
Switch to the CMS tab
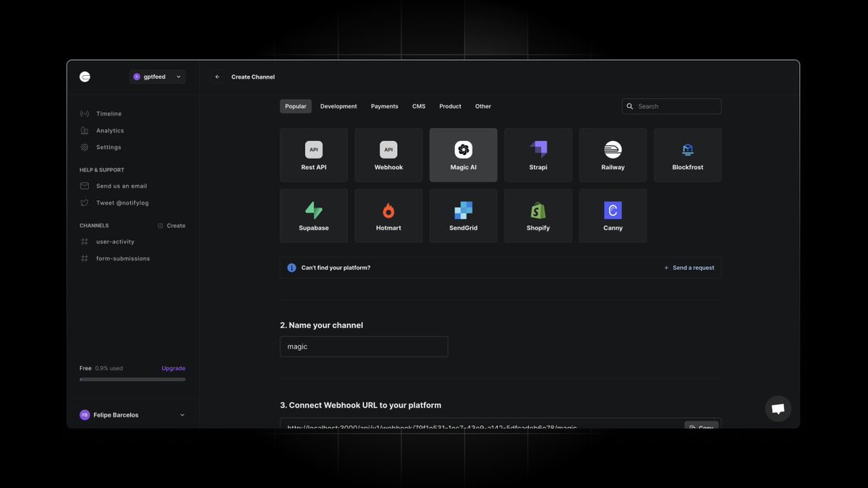click(419, 106)
